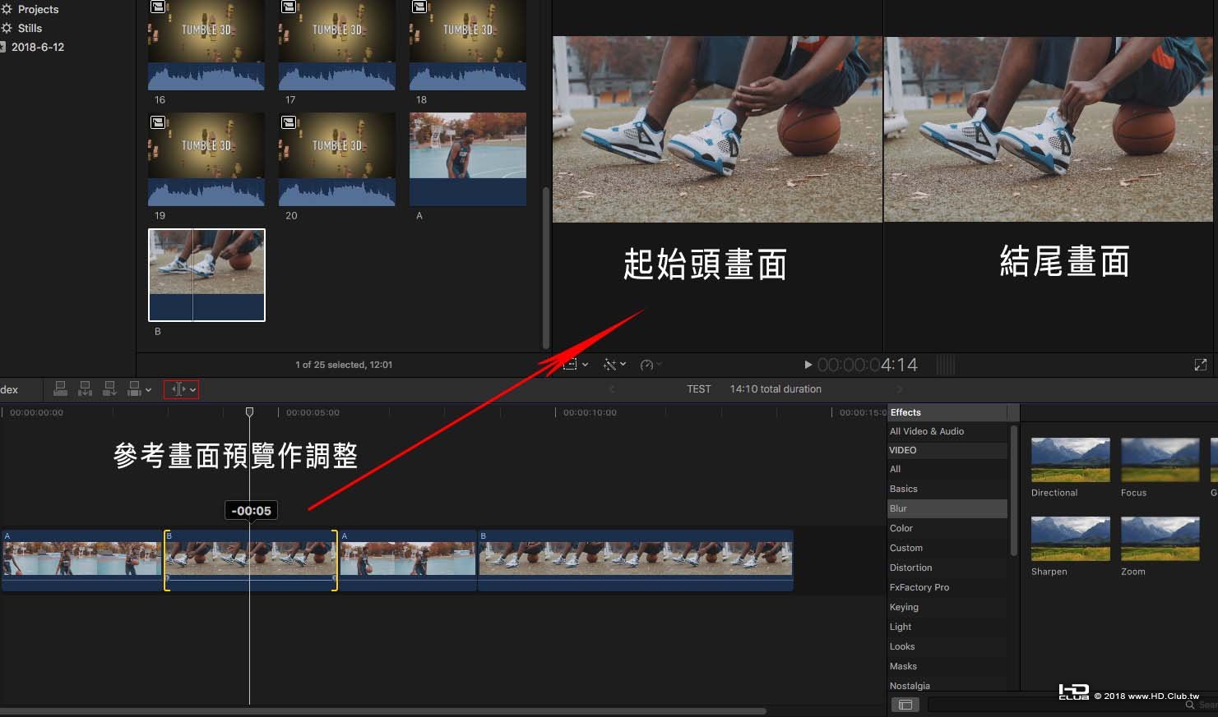Click the compound clip badge on clip 17
The width and height of the screenshot is (1218, 717).
289,7
